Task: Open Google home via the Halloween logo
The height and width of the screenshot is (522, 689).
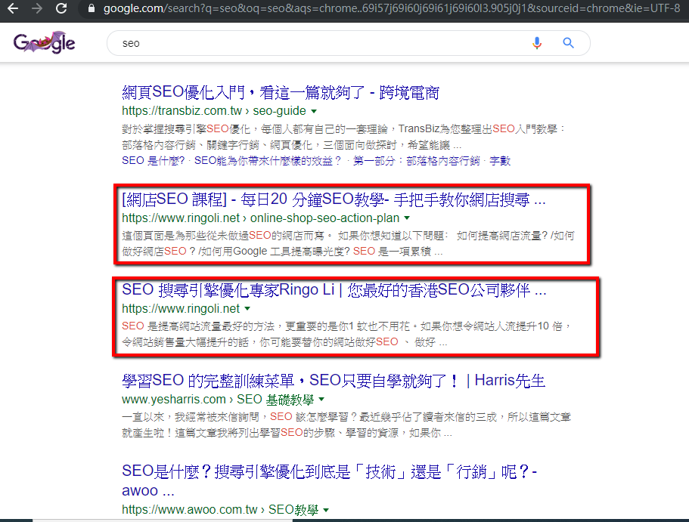Action: click(x=45, y=42)
